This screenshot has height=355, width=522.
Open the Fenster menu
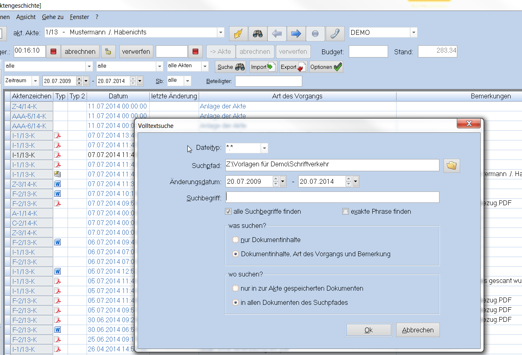tap(79, 17)
